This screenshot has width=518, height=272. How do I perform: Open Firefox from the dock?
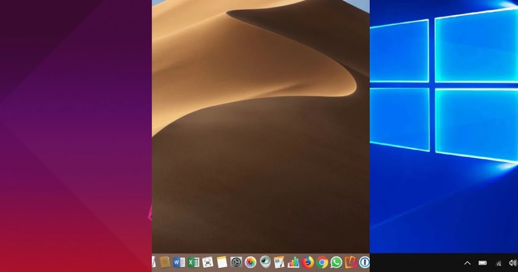coord(307,262)
